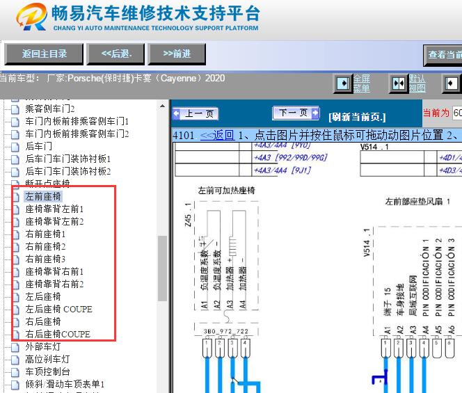Viewport: 462px width, 393px height.
Task: Click the tree panel scrollbar thumb
Action: pos(162,268)
